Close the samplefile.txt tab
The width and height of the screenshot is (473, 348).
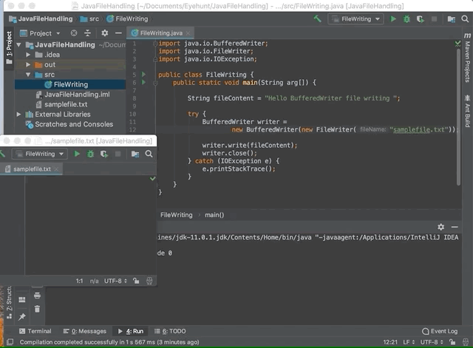click(x=56, y=169)
